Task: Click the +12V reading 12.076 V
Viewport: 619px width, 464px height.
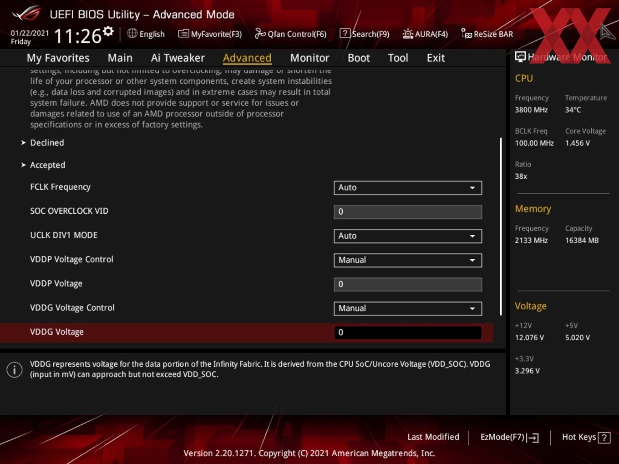Action: 529,338
